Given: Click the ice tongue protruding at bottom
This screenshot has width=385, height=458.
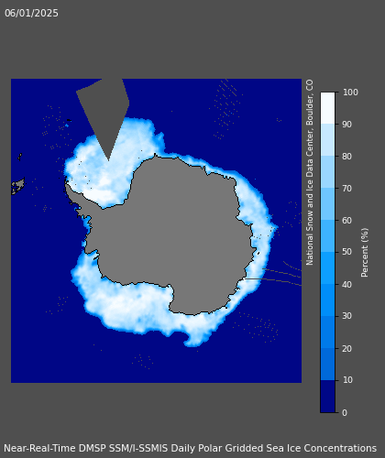Looking at the screenshot, I should pos(195,339).
